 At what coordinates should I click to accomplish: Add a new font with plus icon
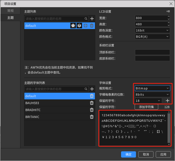coord(92,89)
